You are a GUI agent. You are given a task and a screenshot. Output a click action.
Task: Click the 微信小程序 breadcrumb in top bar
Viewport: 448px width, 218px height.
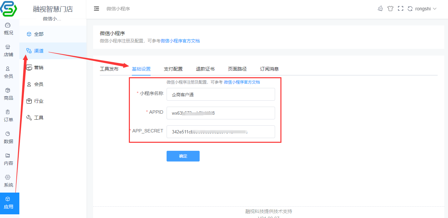(x=118, y=9)
